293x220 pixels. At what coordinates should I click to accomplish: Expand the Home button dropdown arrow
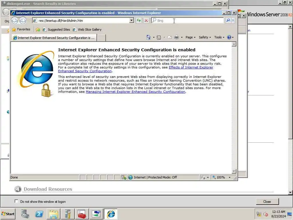(x=154, y=38)
